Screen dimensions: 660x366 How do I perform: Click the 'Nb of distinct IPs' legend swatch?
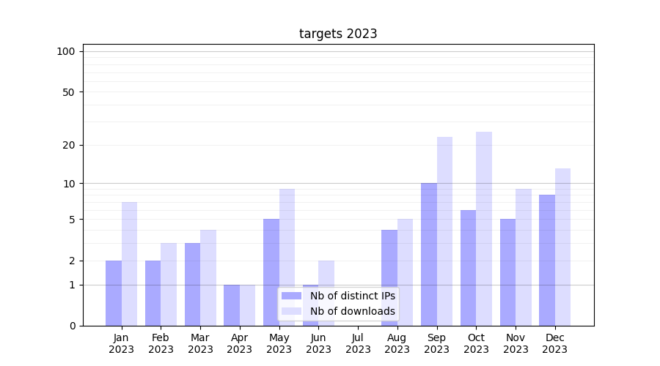291,296
